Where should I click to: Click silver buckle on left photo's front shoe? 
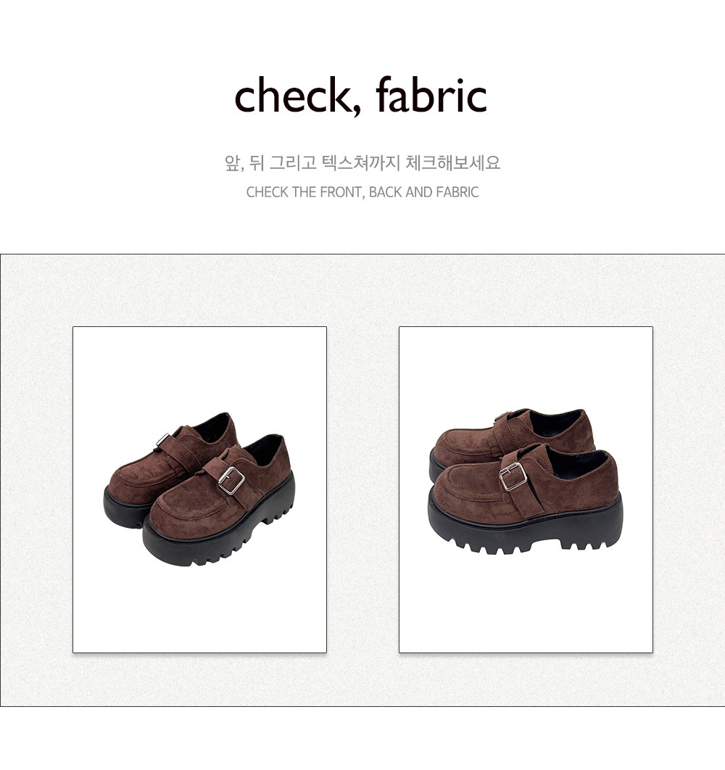pyautogui.click(x=231, y=480)
